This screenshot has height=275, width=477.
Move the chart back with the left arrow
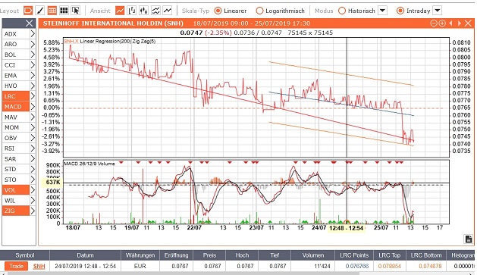[x=451, y=23]
